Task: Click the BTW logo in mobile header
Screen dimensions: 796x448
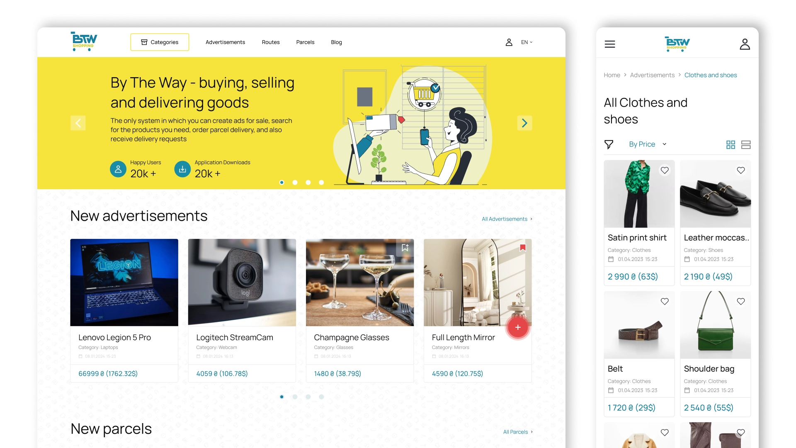Action: point(677,44)
